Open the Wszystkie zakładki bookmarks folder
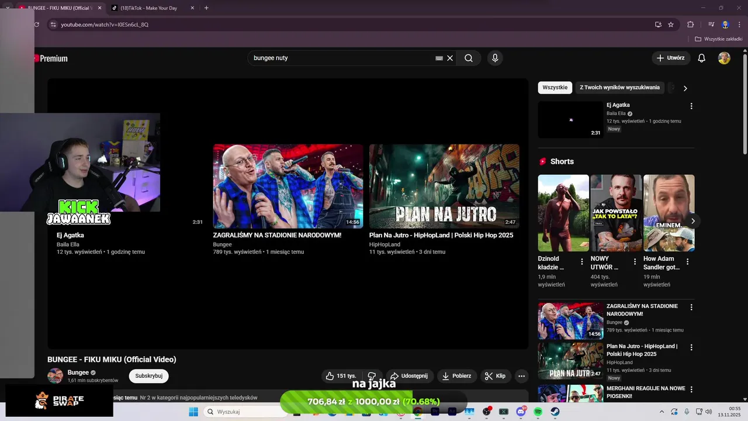Screen dimensions: 748x421 [718, 39]
